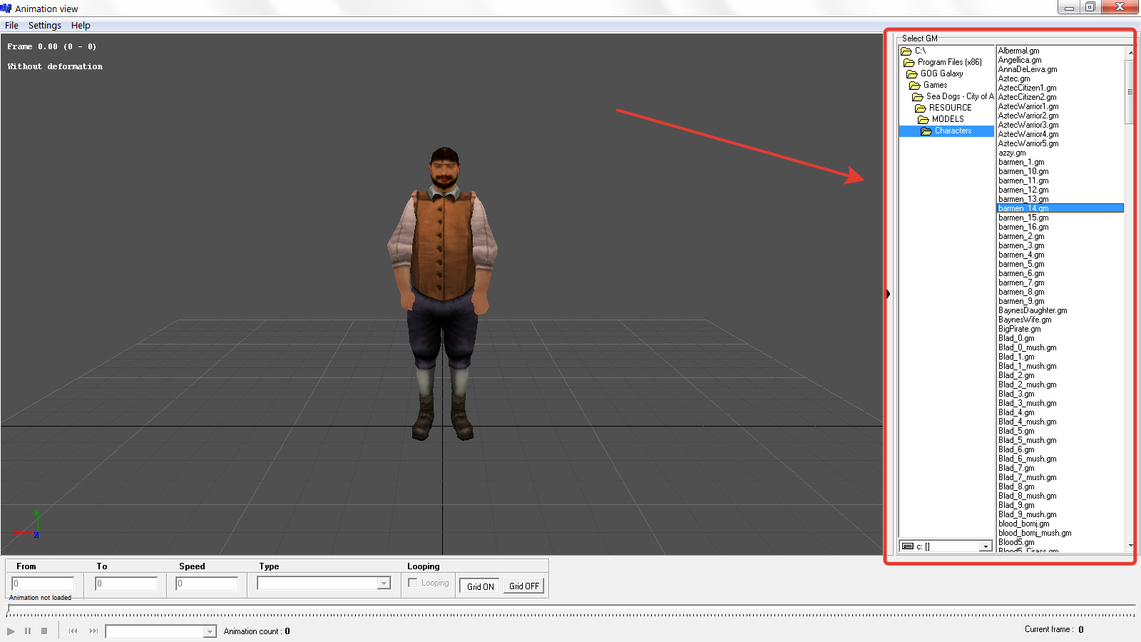Select Aztec.gm model file
The height and width of the screenshot is (642, 1141).
click(1014, 78)
